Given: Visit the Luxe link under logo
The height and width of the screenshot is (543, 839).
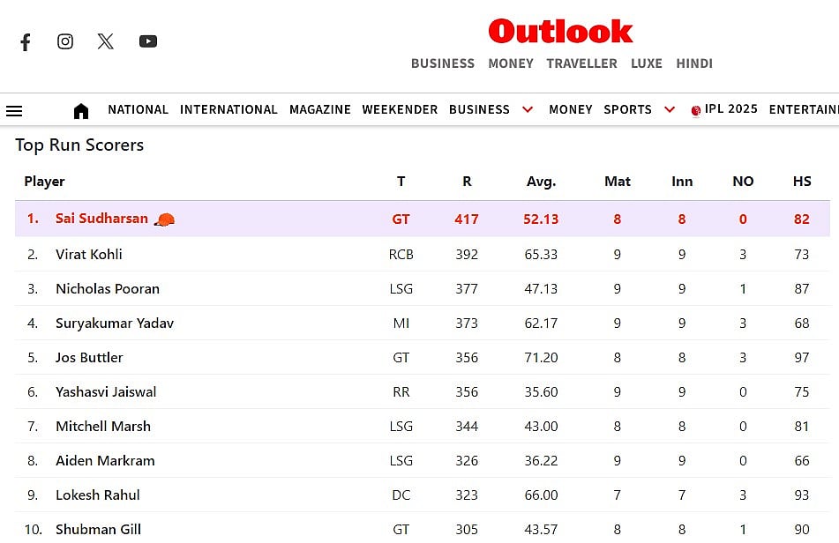Looking at the screenshot, I should coord(647,63).
